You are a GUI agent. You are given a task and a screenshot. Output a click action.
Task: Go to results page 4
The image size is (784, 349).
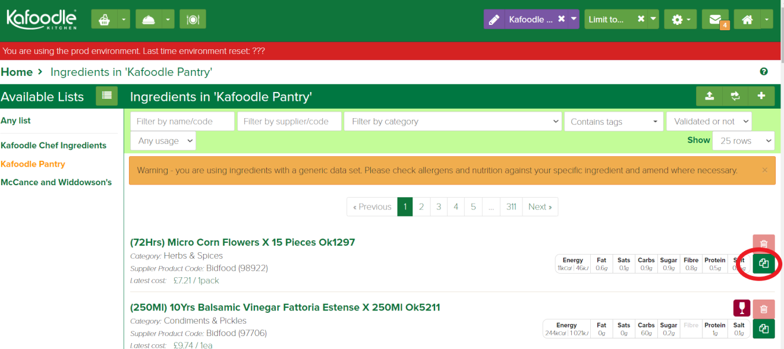[x=456, y=207]
